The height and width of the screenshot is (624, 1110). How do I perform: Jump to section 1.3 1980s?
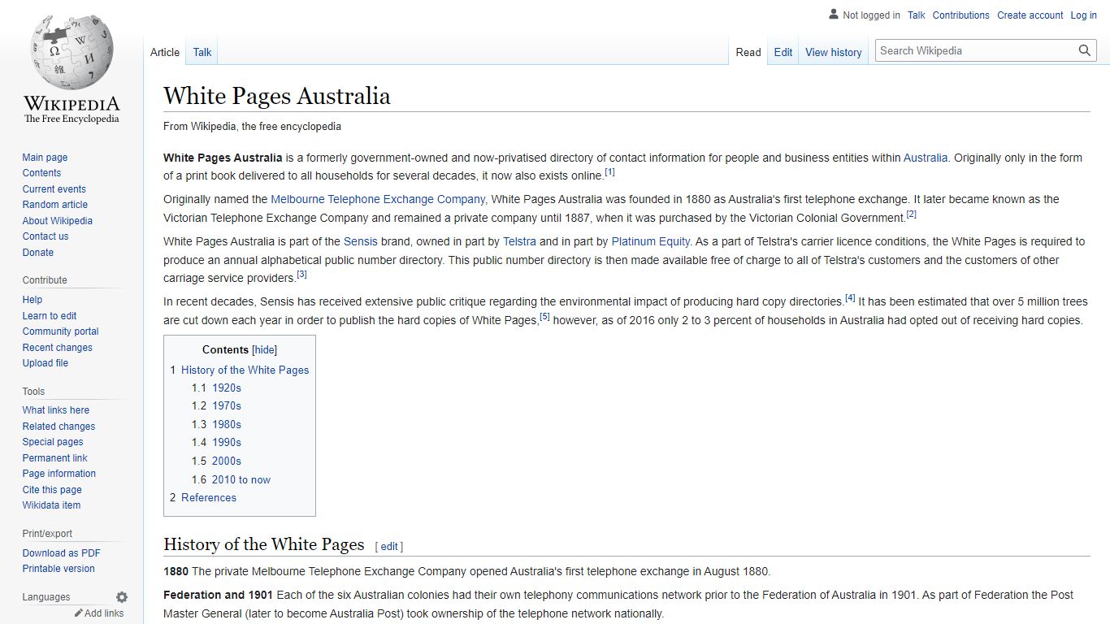click(x=227, y=424)
